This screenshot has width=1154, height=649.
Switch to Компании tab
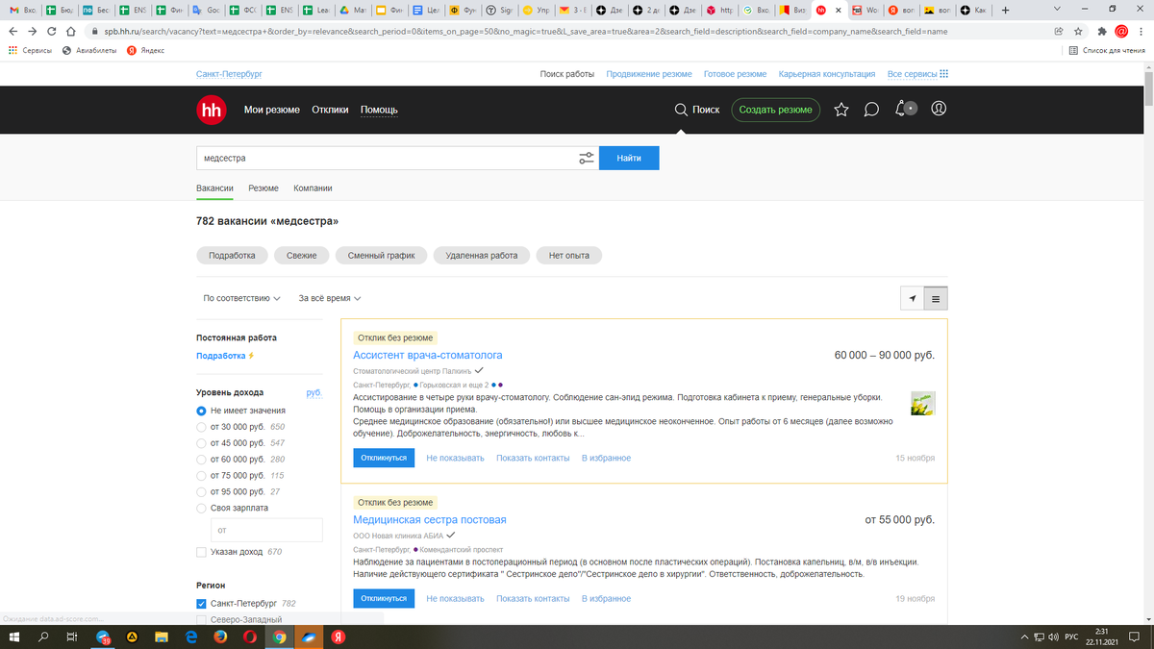click(313, 188)
